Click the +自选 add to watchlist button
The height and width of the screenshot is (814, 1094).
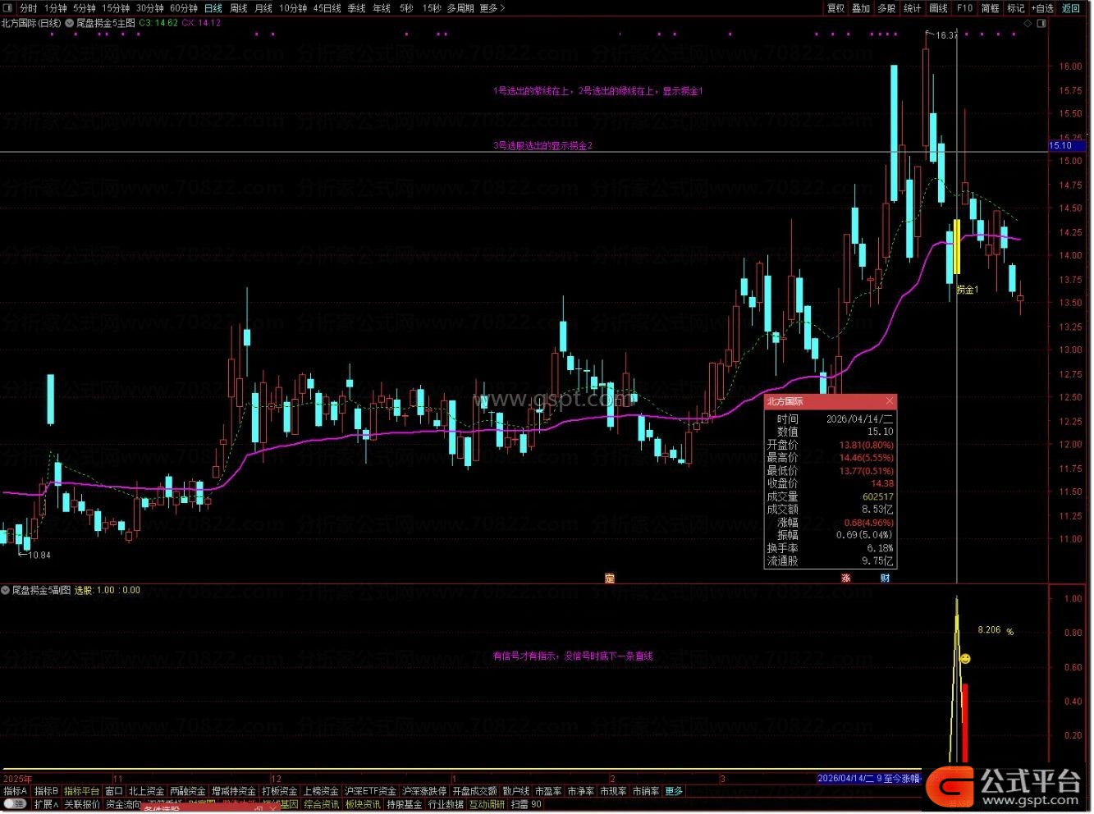click(1041, 8)
